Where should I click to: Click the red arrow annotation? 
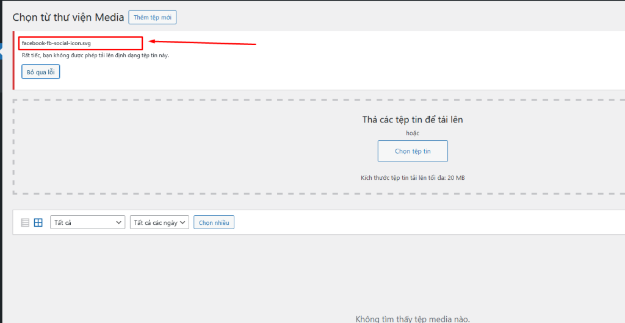point(202,43)
